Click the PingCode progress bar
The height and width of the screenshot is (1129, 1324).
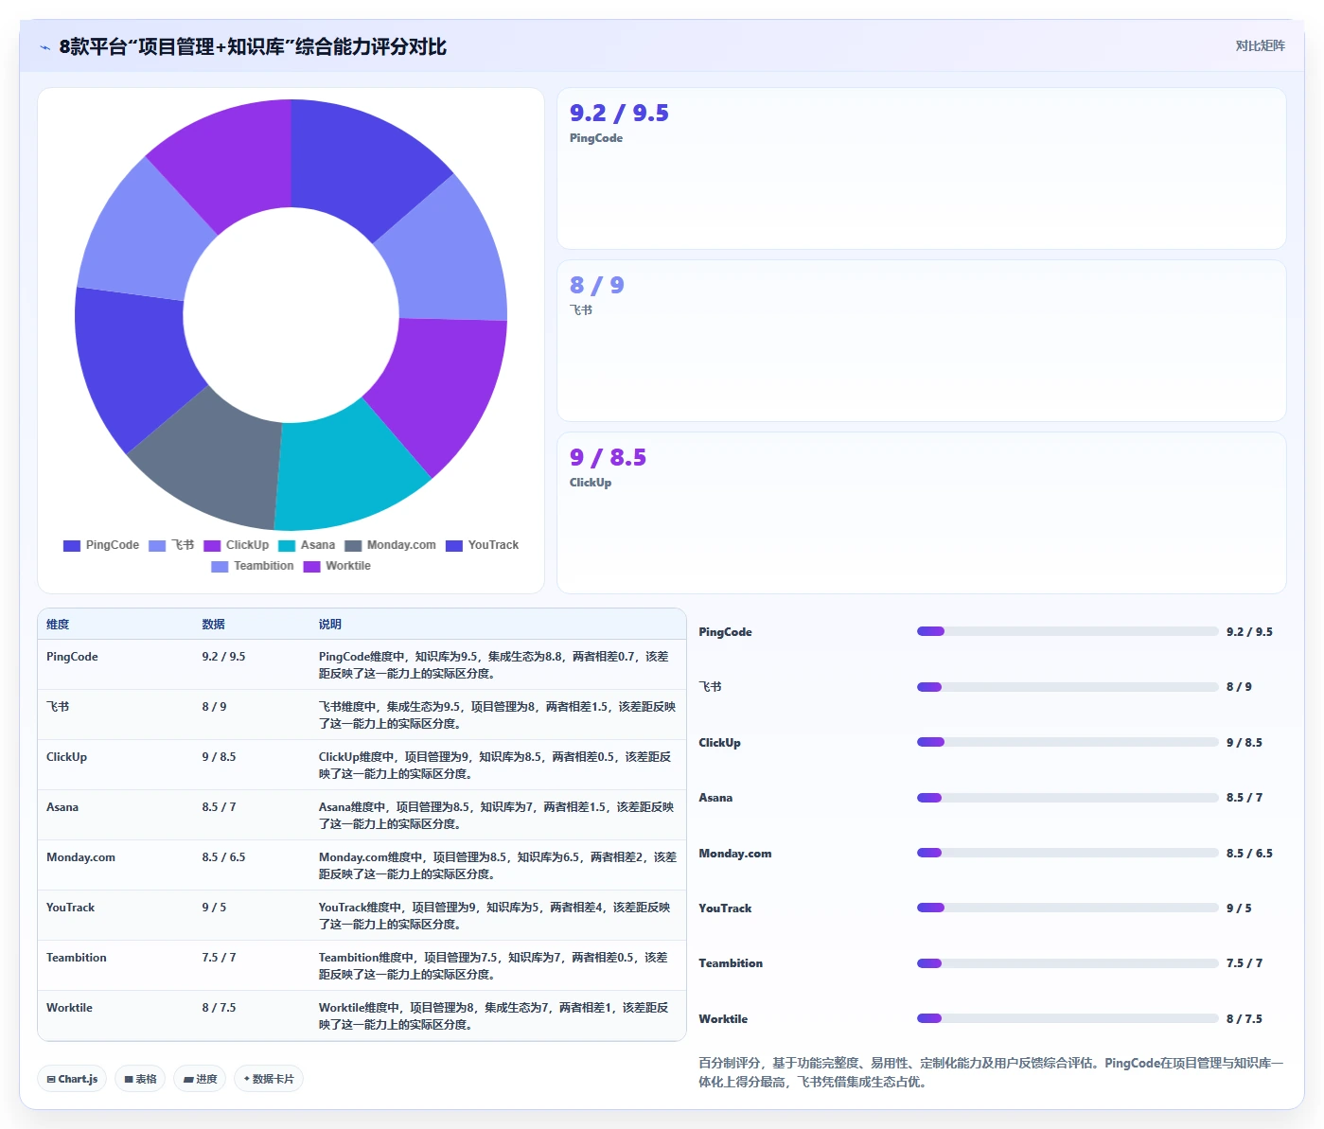coord(1068,631)
